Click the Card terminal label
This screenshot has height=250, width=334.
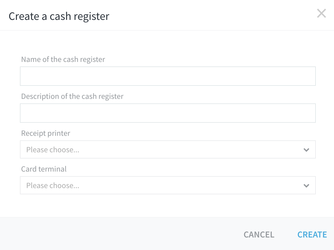coord(44,169)
